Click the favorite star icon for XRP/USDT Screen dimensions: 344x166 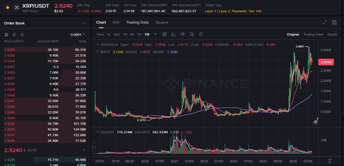pos(8,8)
